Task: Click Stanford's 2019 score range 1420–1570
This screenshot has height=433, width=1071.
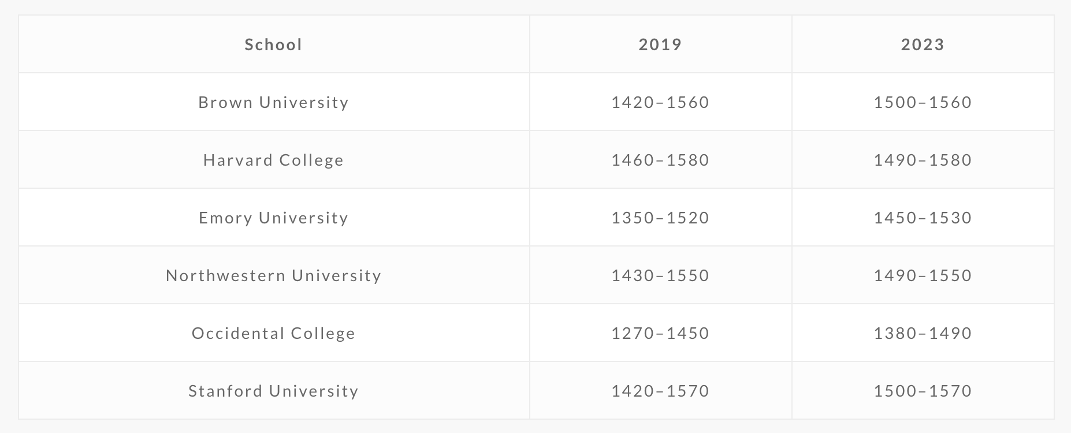Action: click(660, 391)
